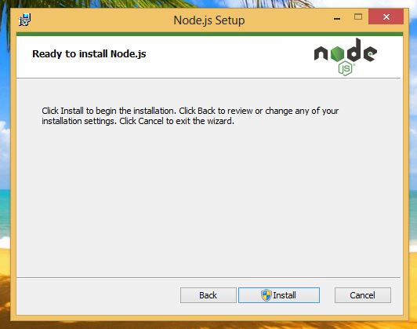This screenshot has height=329, width=417.
Task: Click the JS hexagon badge under the logo
Action: pyautogui.click(x=345, y=68)
